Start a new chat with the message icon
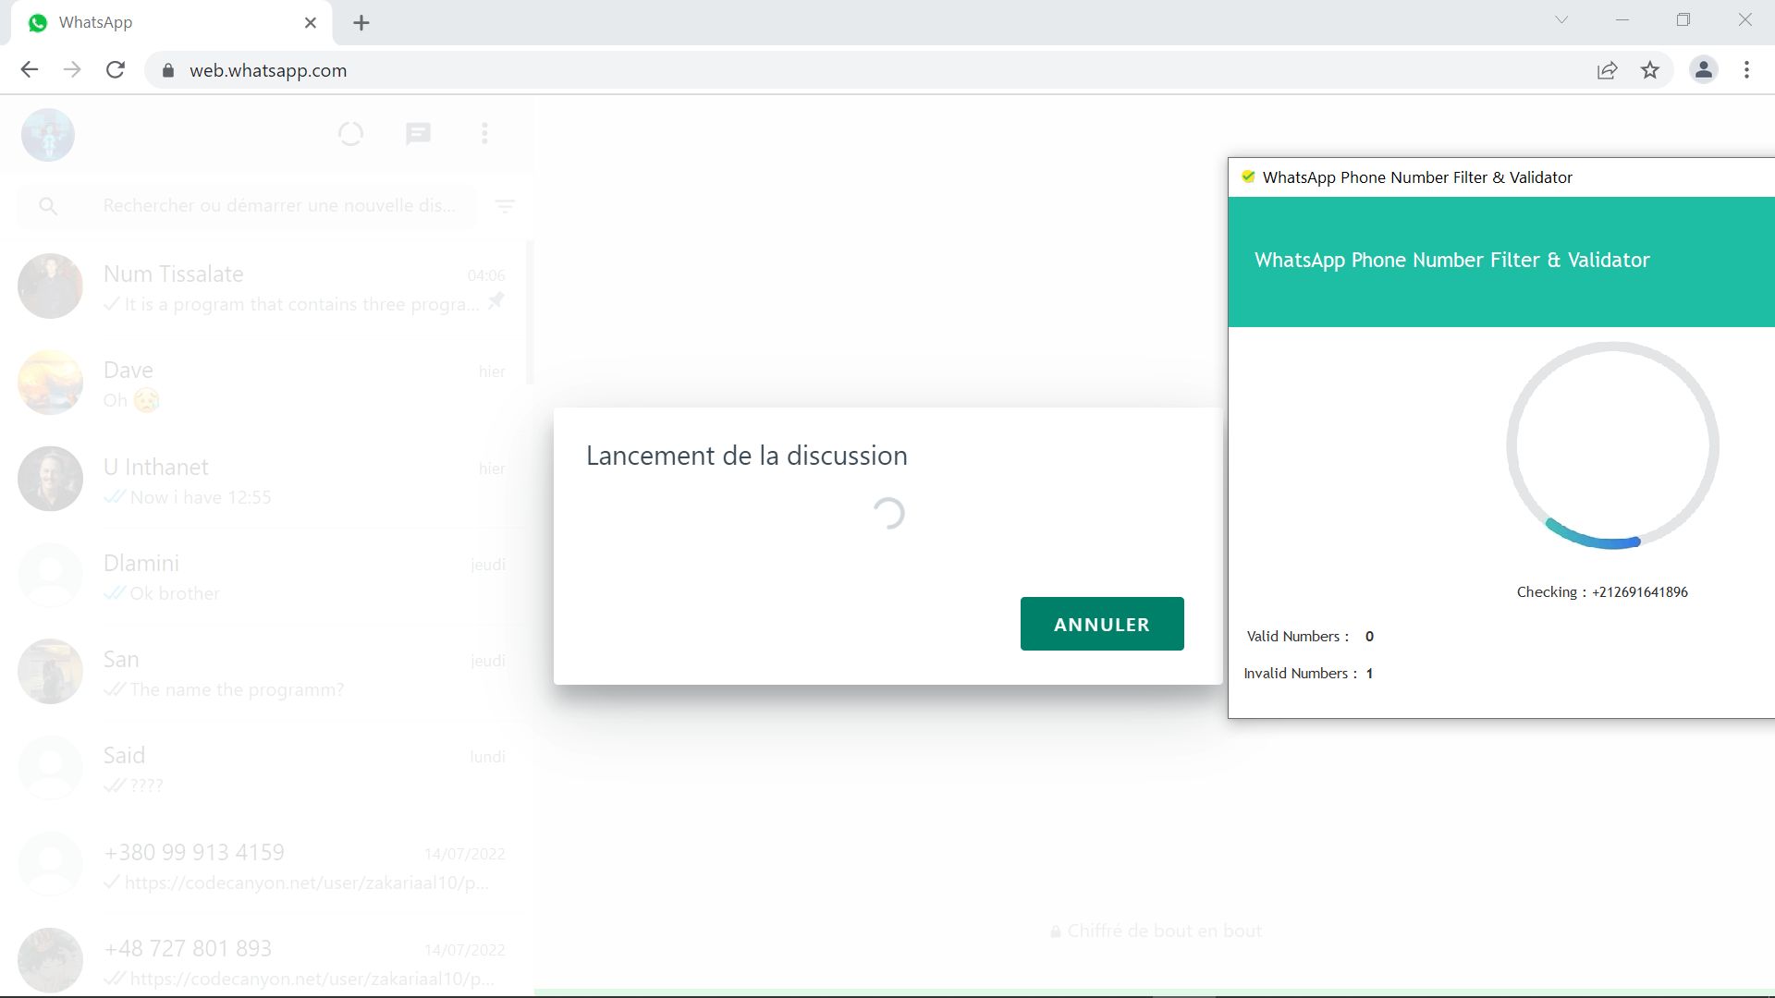The image size is (1775, 998). [x=418, y=134]
